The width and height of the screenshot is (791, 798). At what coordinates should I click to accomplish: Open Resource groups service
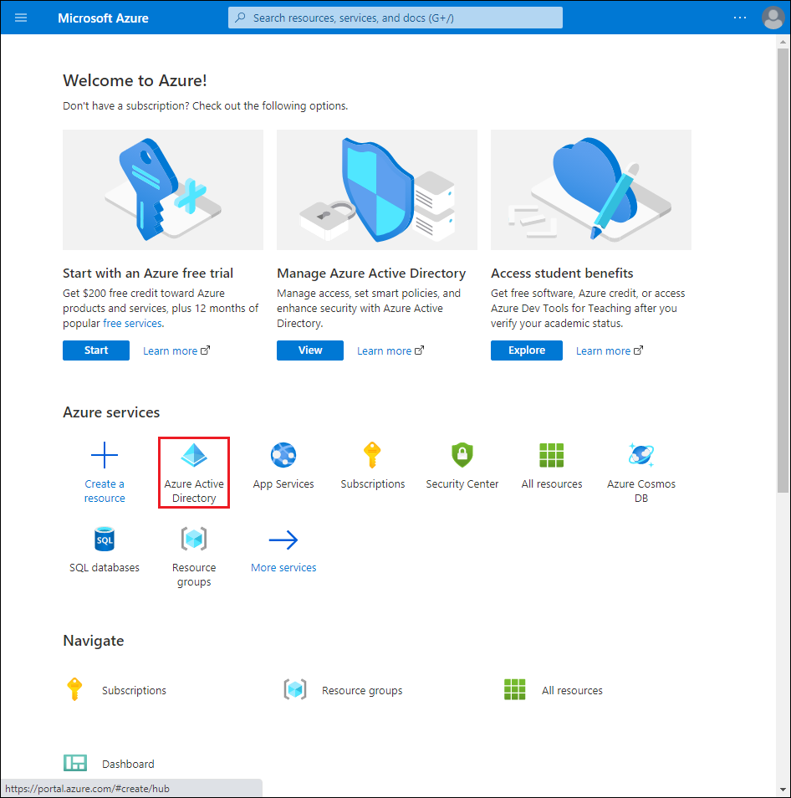193,555
